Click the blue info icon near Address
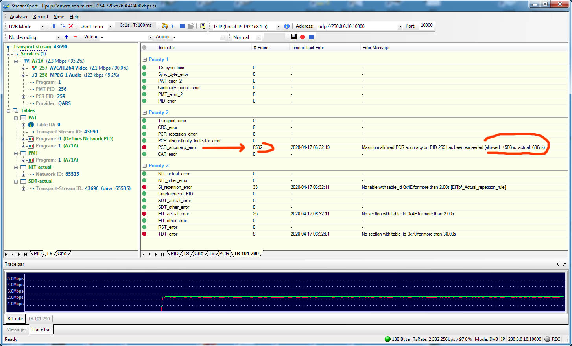This screenshot has width=572, height=346. (x=287, y=26)
